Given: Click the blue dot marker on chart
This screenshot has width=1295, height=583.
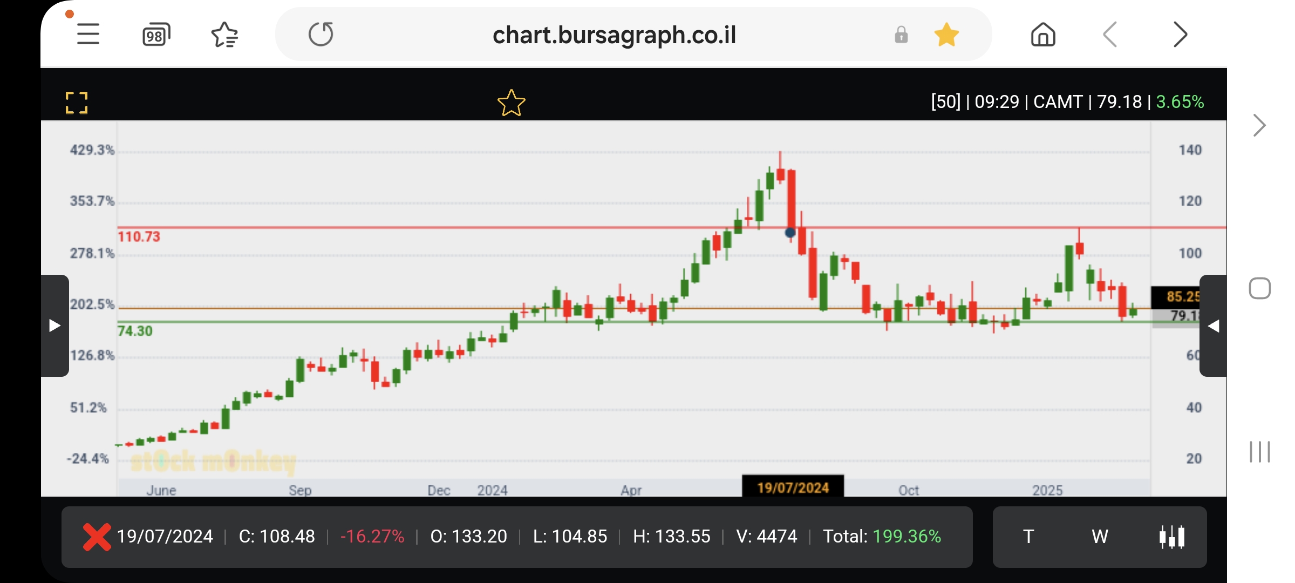Looking at the screenshot, I should click(790, 233).
